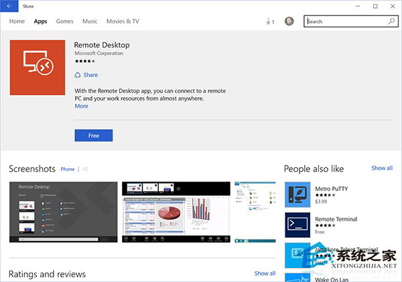Viewport: 402px width, 282px height.
Task: Click the Free install button
Action: [x=94, y=135]
